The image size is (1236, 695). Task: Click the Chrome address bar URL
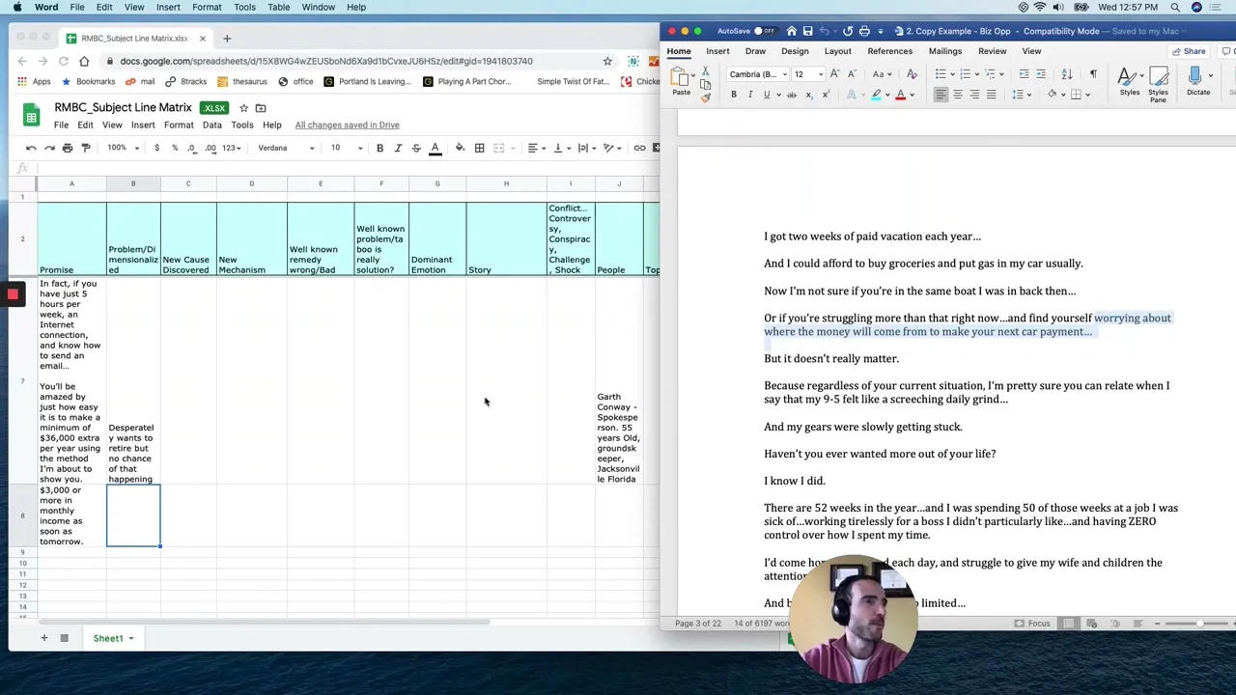pos(326,61)
